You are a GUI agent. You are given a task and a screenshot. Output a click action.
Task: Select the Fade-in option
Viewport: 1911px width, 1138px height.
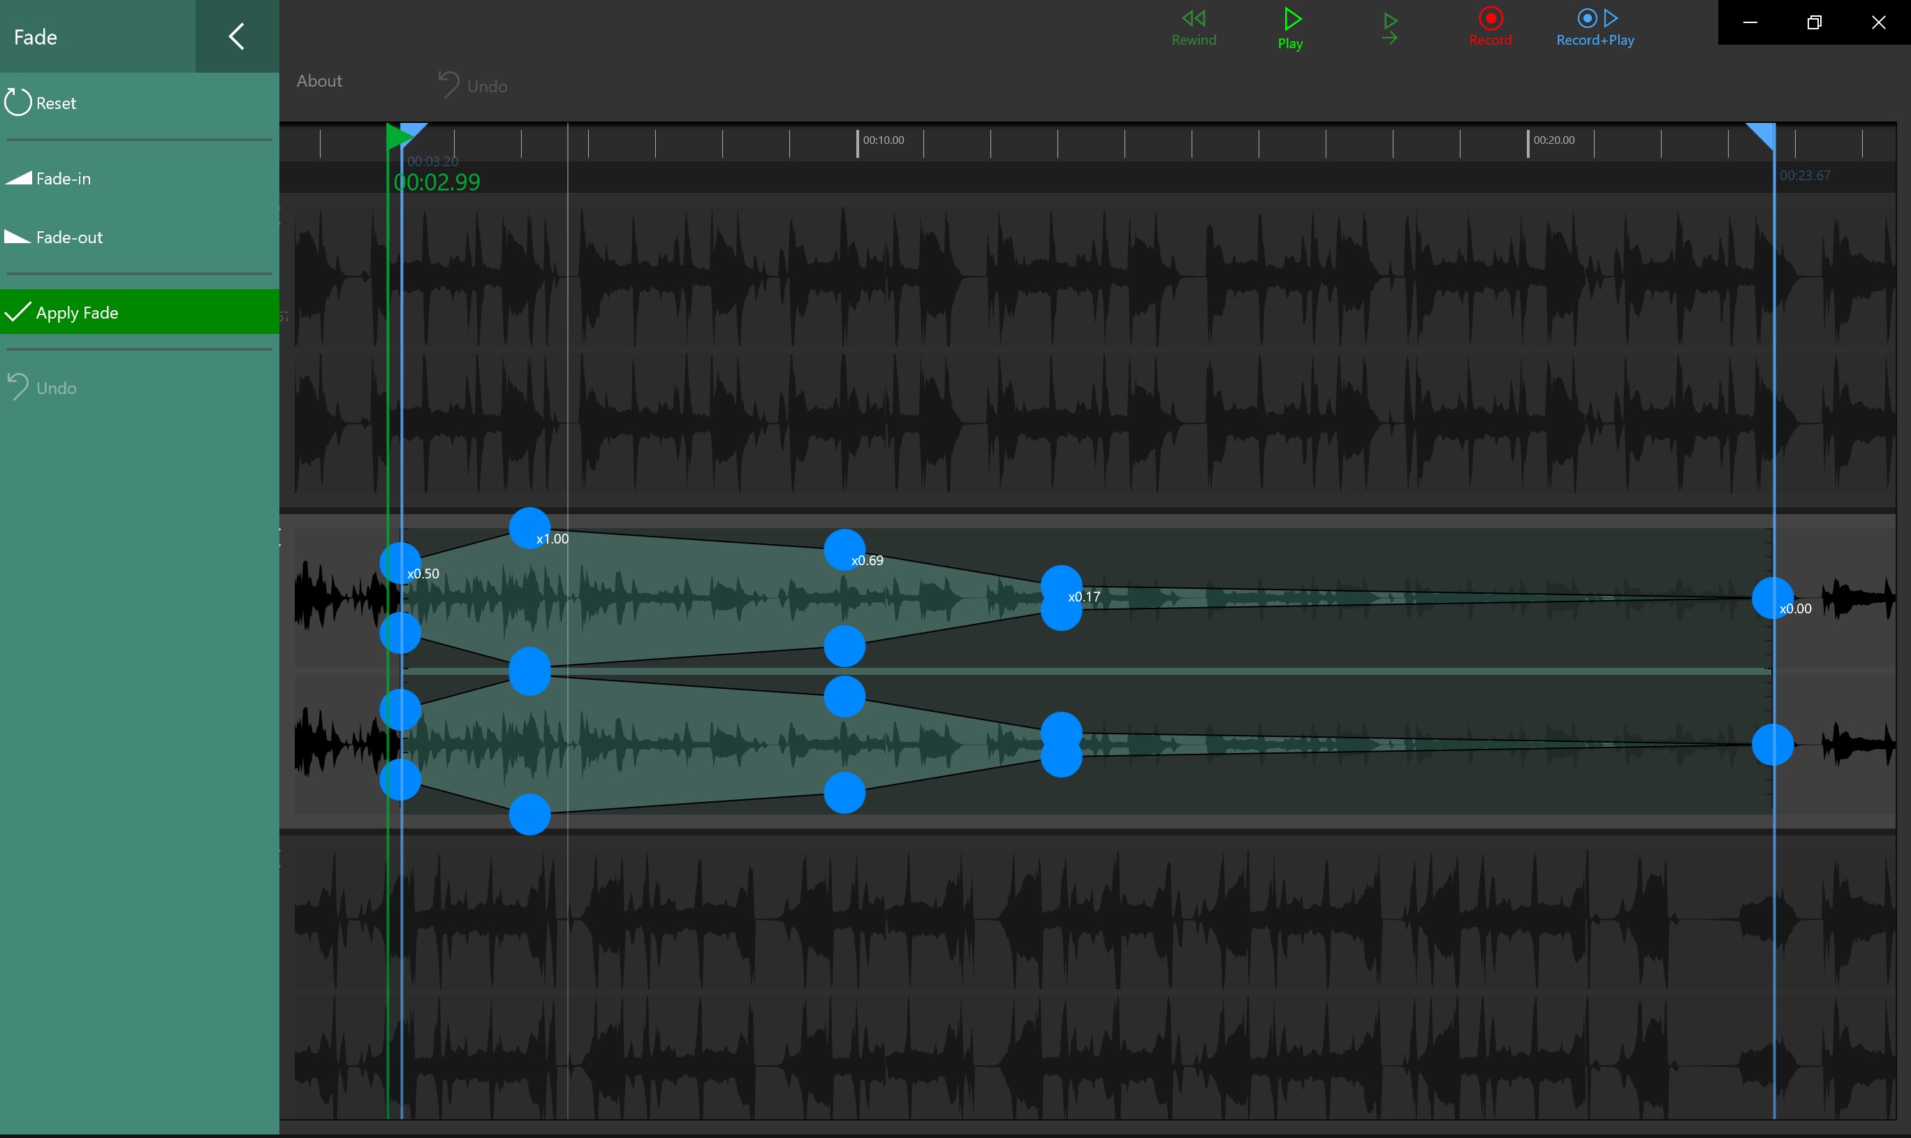pos(65,178)
